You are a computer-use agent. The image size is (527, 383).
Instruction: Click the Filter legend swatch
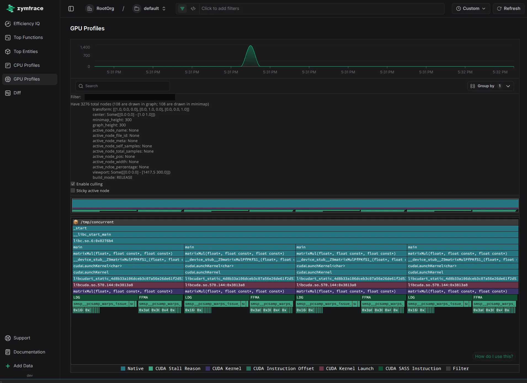point(448,368)
